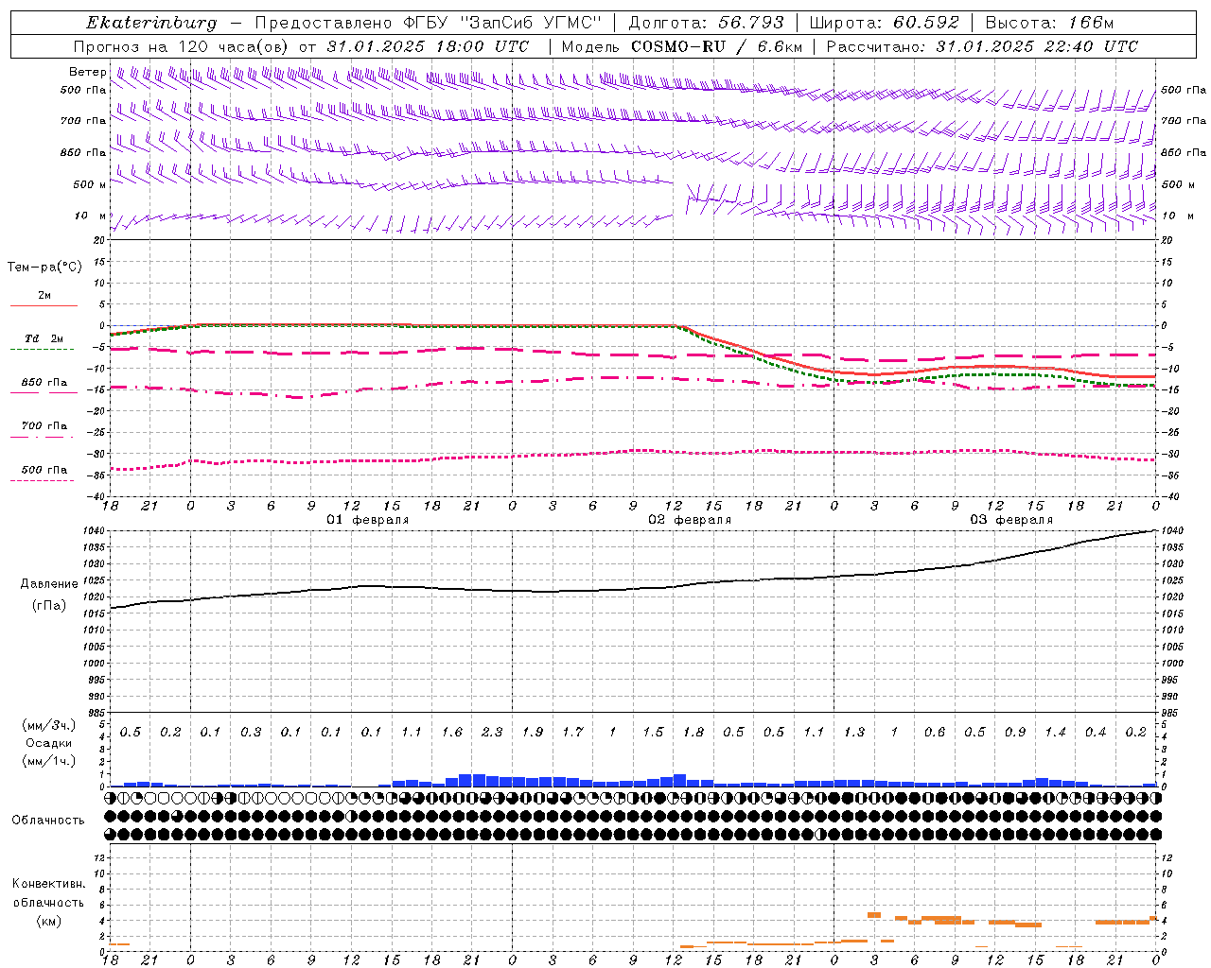
Task: Click the Долгота: 56.793 value
Action: pyautogui.click(x=706, y=23)
